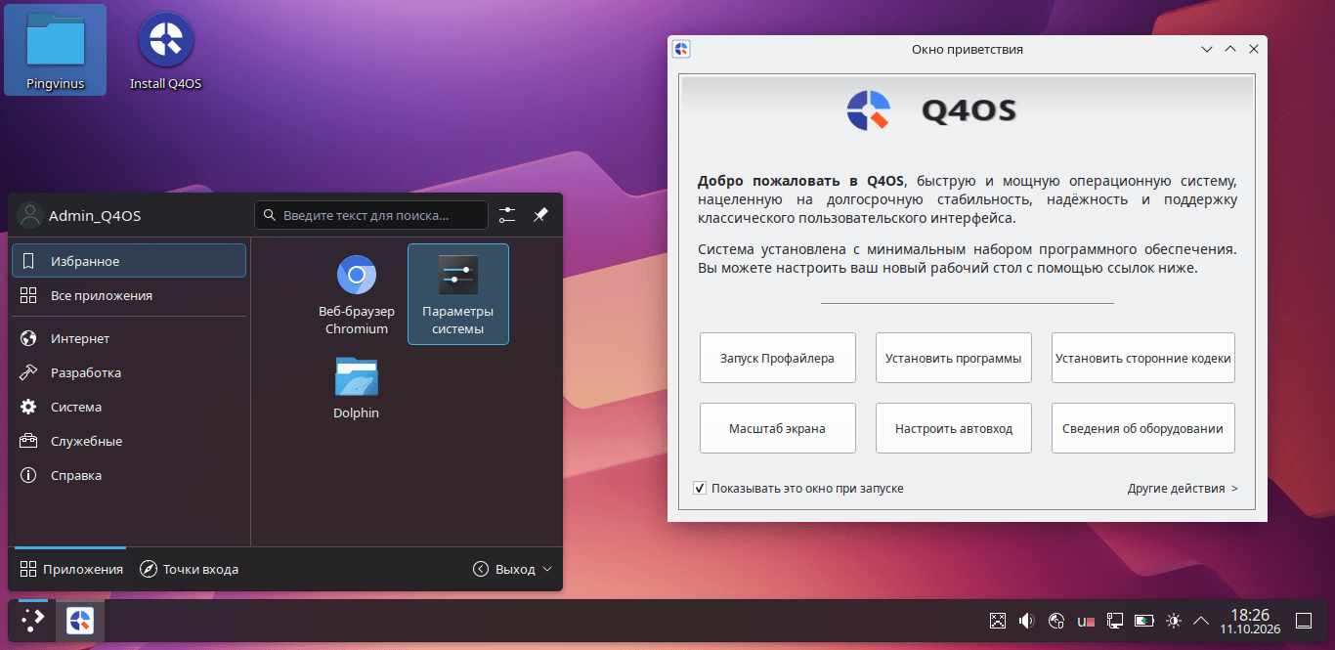Toggle Показывать это окно при запуске checkbox

click(x=700, y=488)
